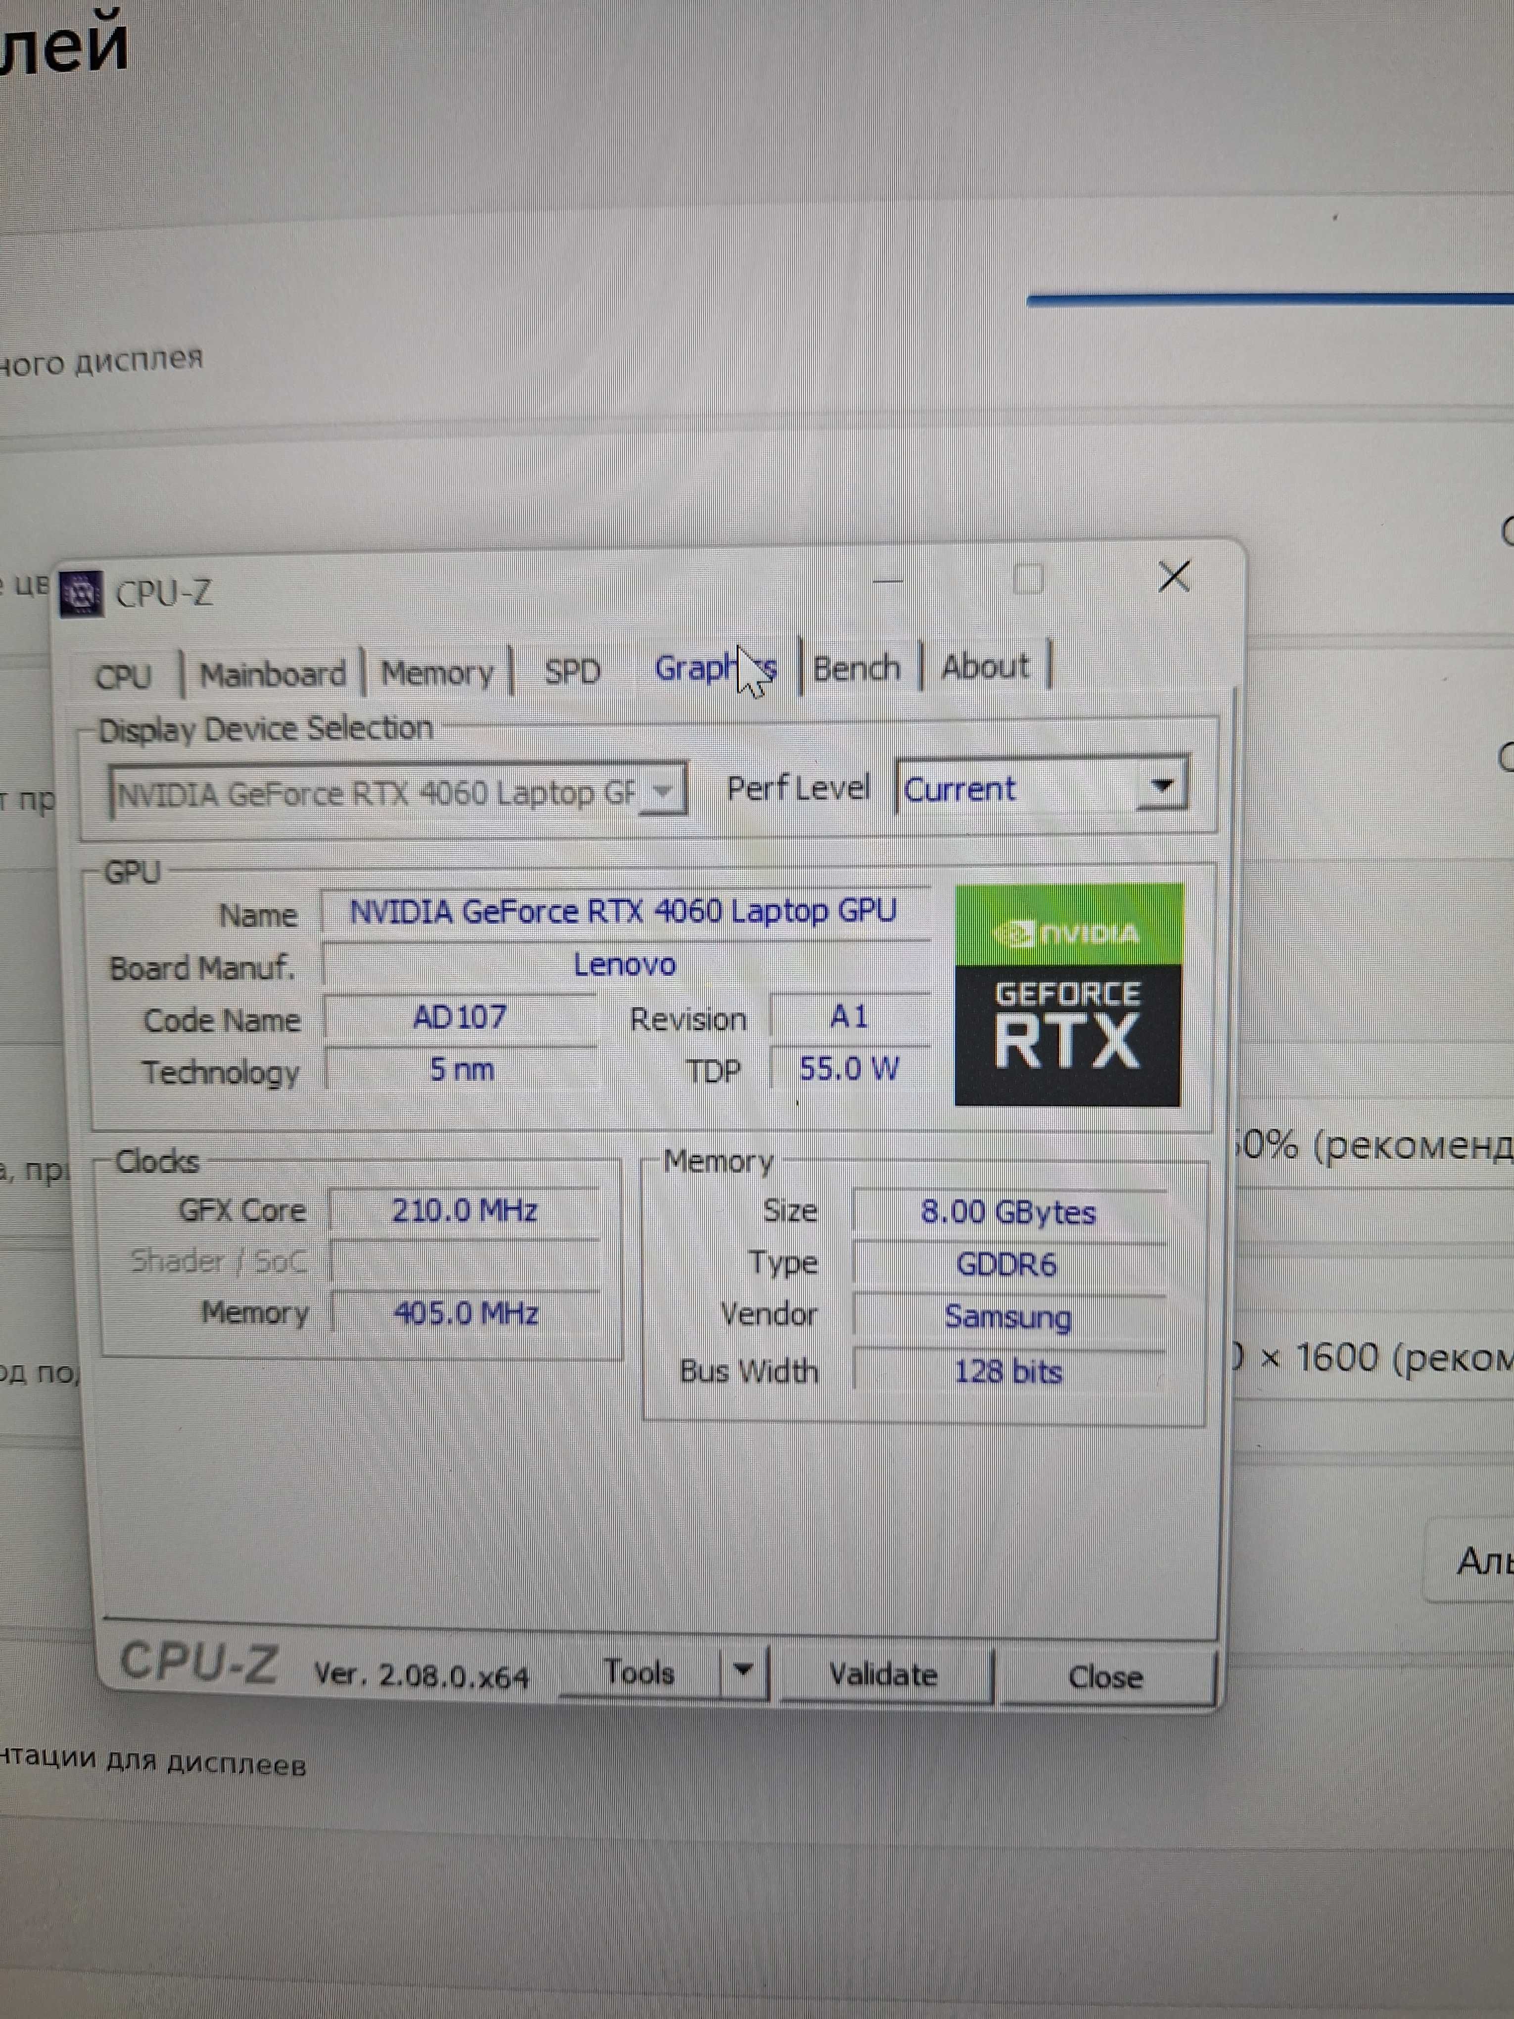The image size is (1514, 2019).
Task: Switch to the CPU tab
Action: (x=123, y=676)
